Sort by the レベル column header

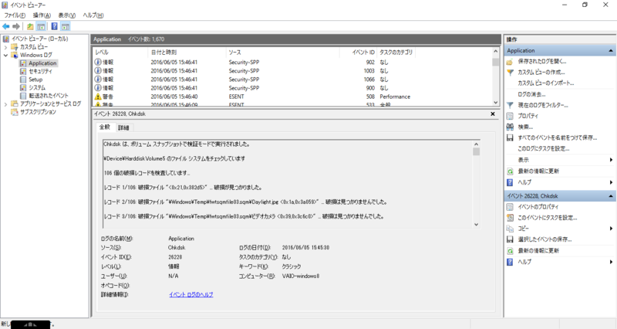[120, 53]
